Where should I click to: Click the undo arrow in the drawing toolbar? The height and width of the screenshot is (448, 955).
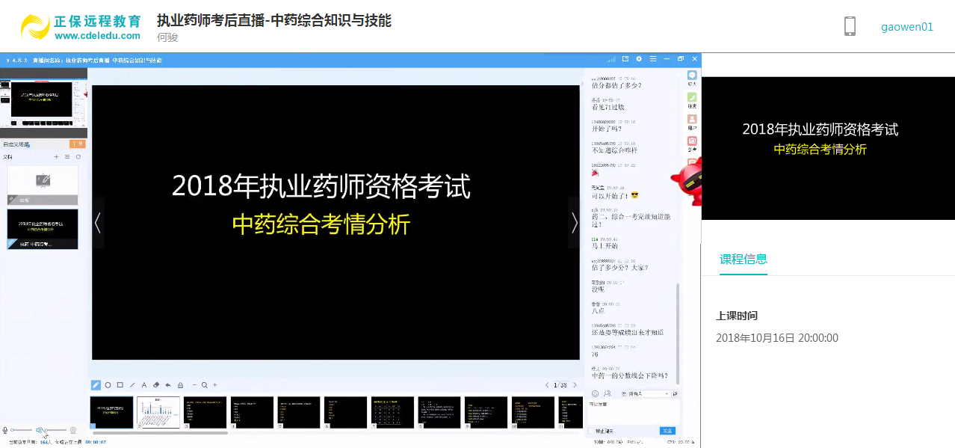(x=168, y=385)
